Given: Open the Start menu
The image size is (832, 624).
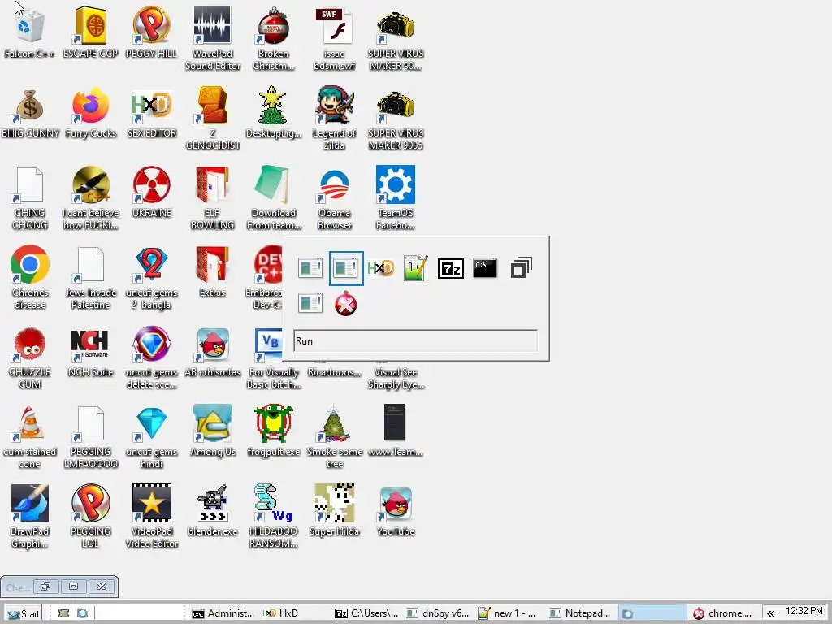Looking at the screenshot, I should coord(24,613).
